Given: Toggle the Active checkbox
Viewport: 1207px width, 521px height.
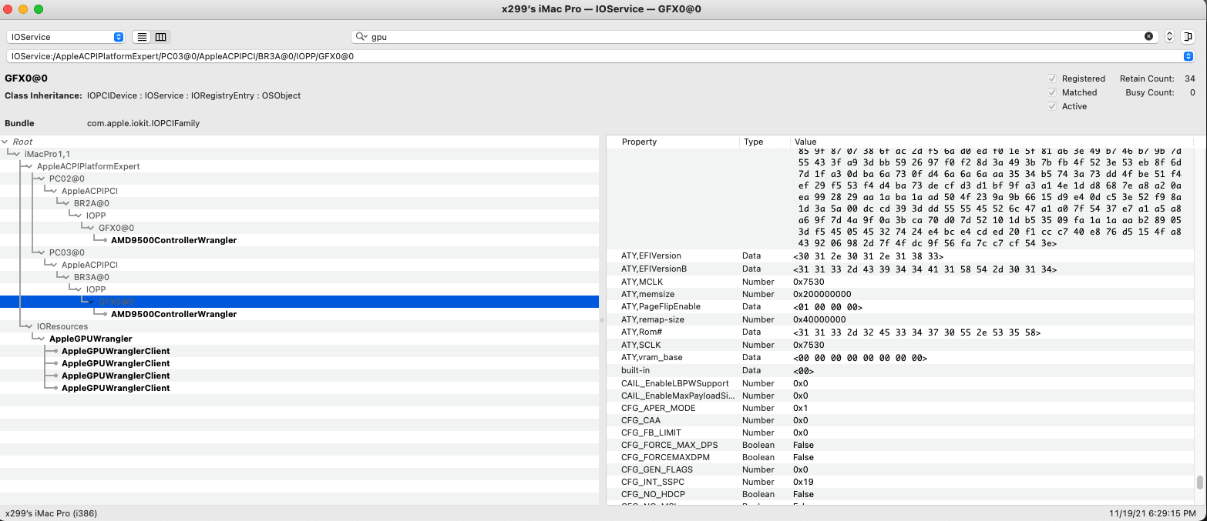Looking at the screenshot, I should tap(1052, 106).
